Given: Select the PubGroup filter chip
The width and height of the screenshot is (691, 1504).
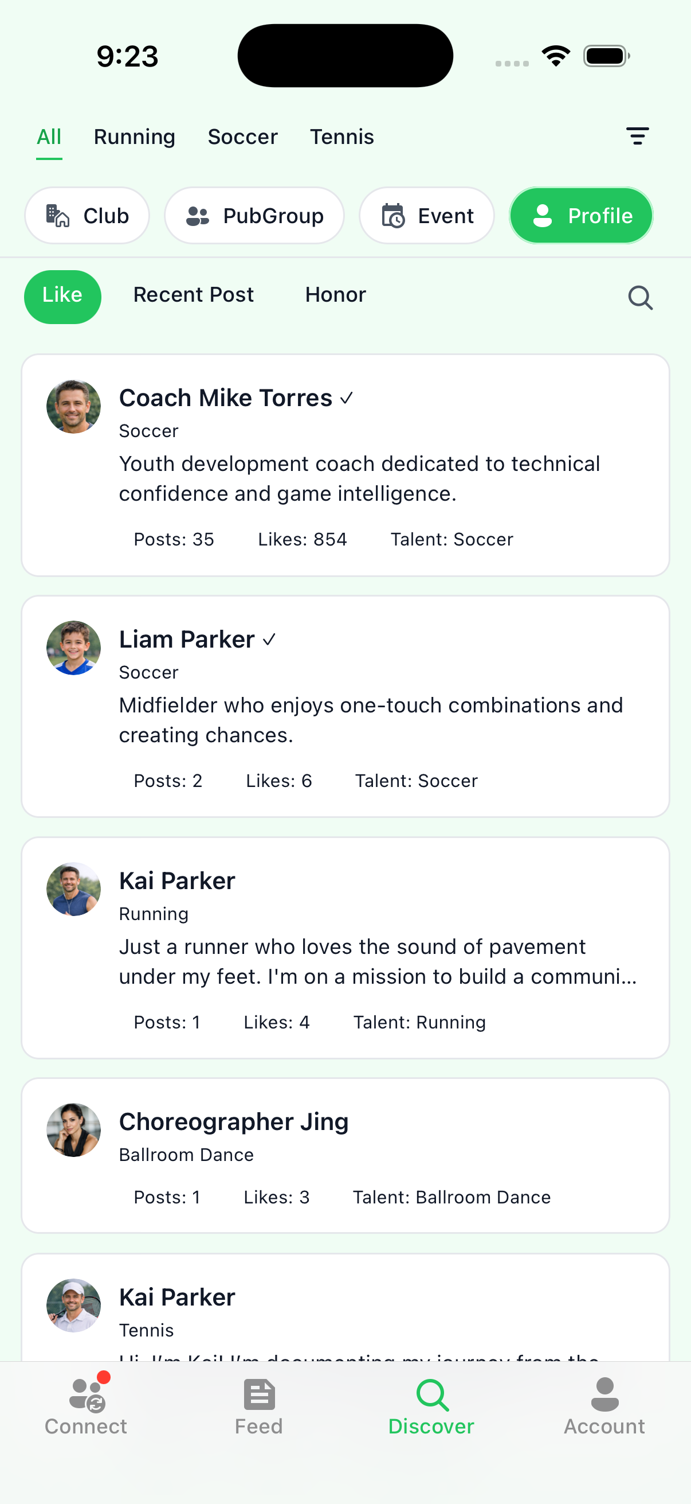Looking at the screenshot, I should 254,216.
